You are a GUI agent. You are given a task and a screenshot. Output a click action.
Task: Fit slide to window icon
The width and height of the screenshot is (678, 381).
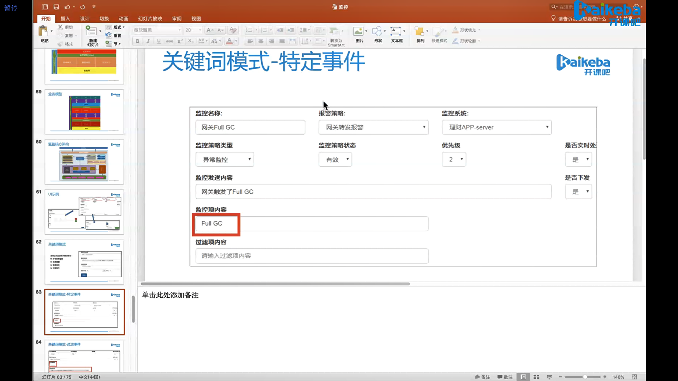coord(634,377)
